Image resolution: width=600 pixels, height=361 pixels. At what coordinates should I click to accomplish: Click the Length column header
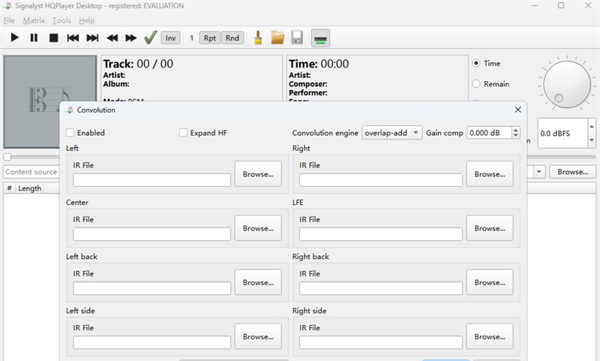coord(29,188)
